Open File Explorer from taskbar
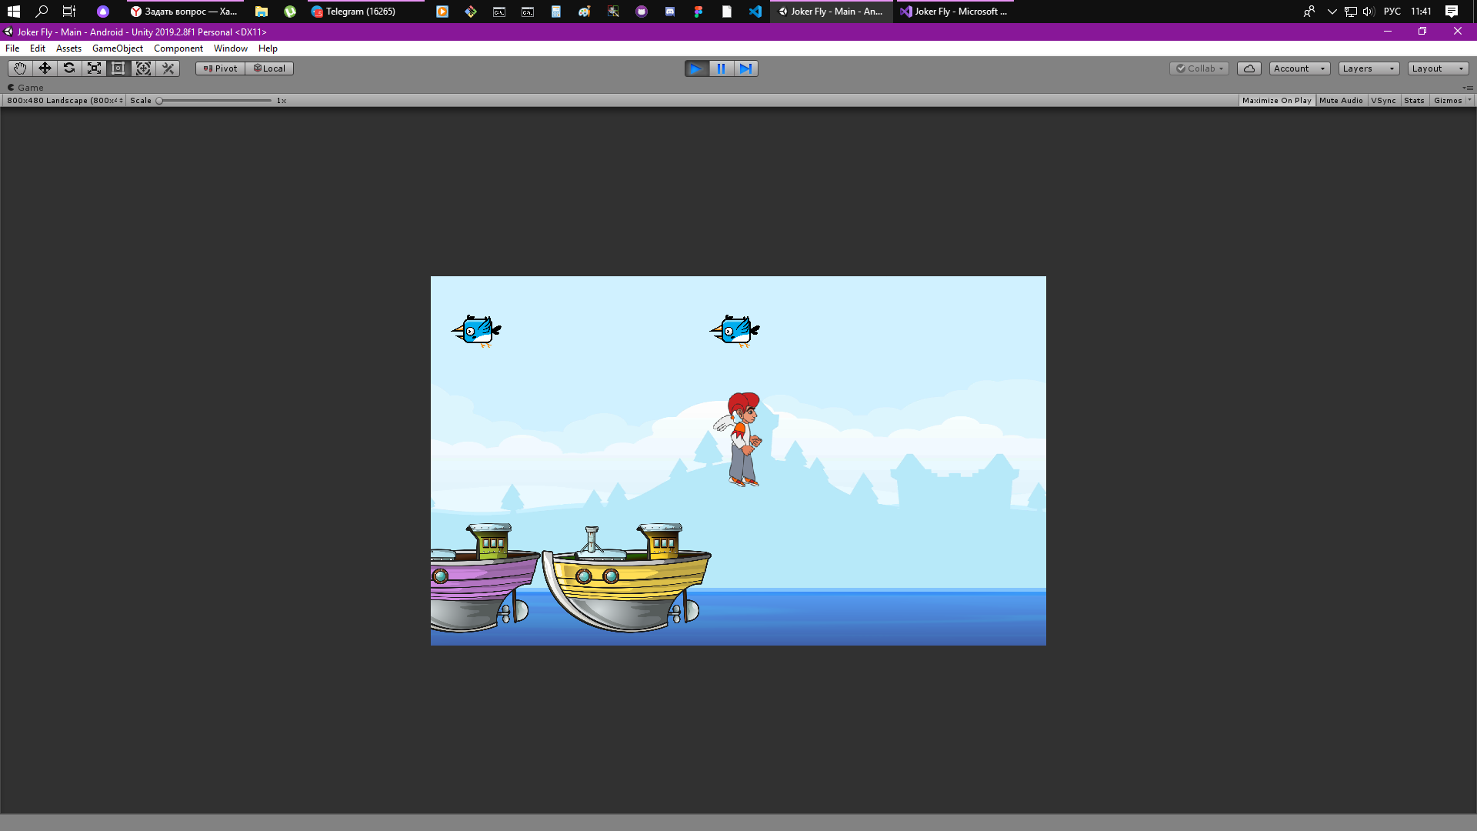Viewport: 1477px width, 831px height. (x=262, y=12)
